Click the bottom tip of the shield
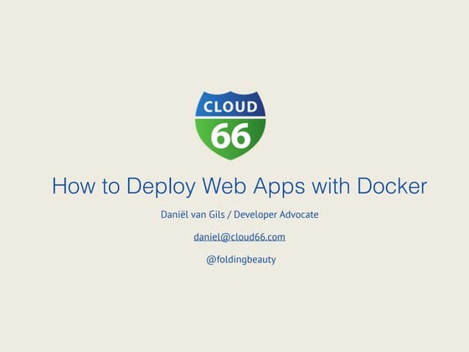 [230, 158]
